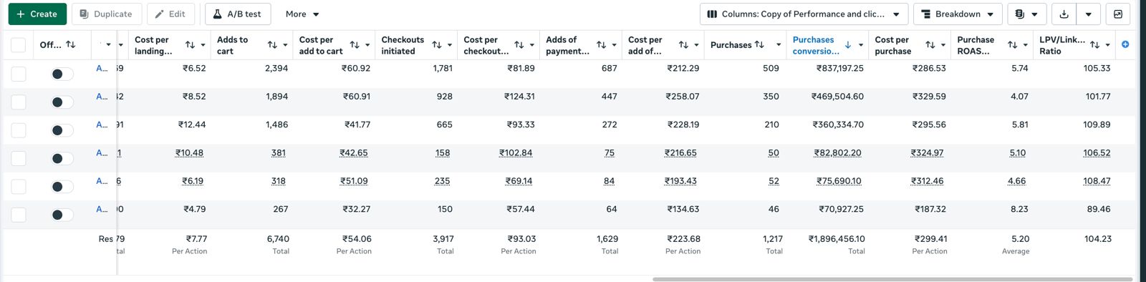Image resolution: width=1146 pixels, height=282 pixels.
Task: Sort by Purchase ROAS column arrows
Action: click(1013, 44)
